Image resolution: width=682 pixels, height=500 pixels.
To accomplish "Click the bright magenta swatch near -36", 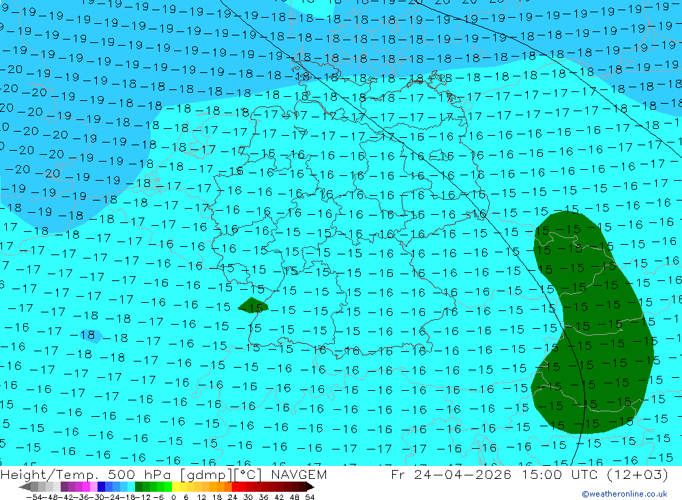I will [87, 486].
